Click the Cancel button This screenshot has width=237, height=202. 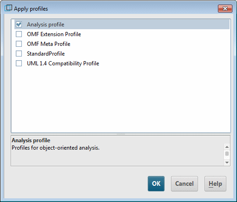184,183
